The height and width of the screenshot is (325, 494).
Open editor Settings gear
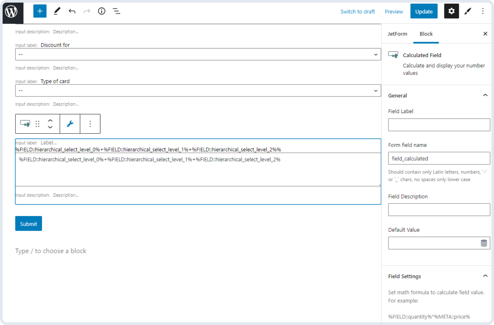451,11
